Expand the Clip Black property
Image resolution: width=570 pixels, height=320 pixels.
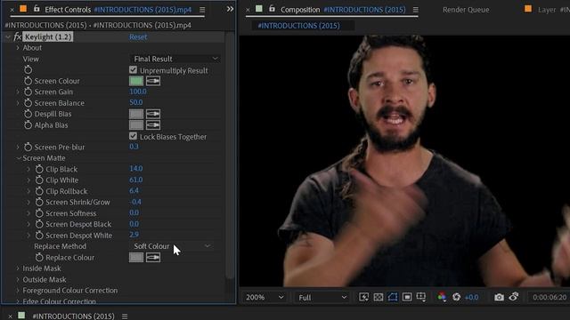[28, 169]
